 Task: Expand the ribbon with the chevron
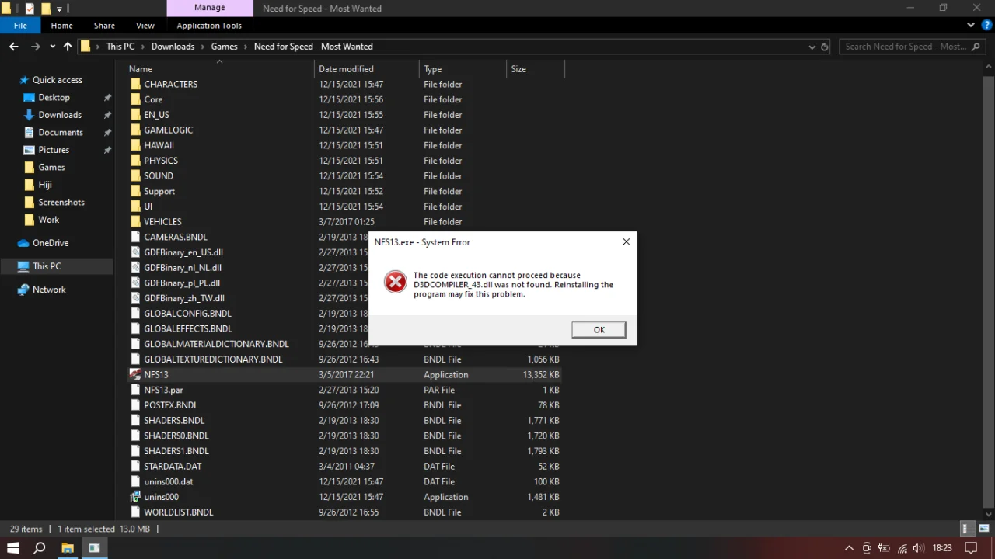970,26
